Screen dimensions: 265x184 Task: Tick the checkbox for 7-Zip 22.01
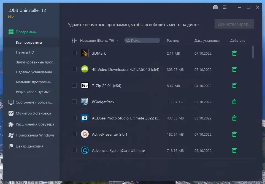74,85
